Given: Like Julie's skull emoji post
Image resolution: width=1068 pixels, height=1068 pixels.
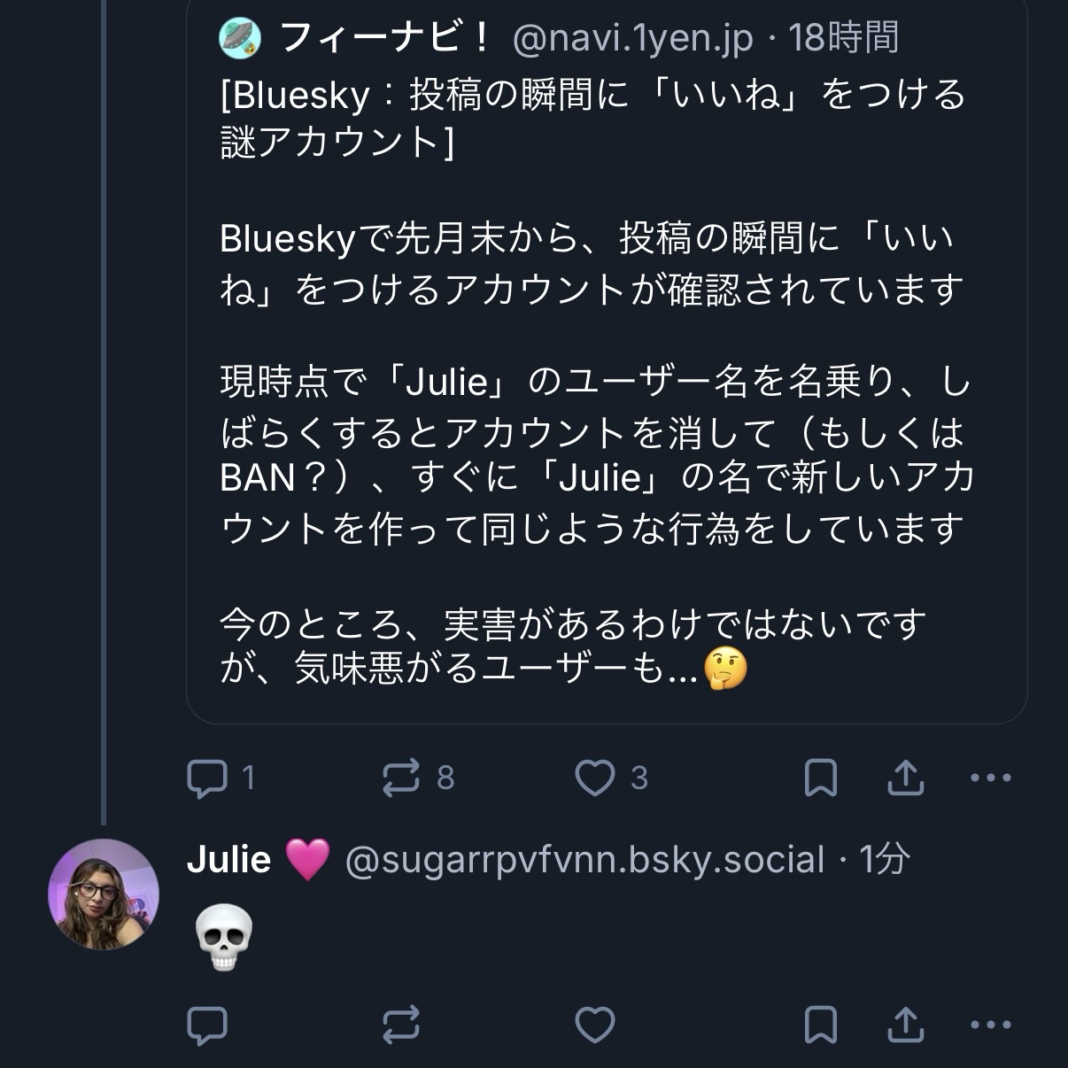Looking at the screenshot, I should [595, 1026].
